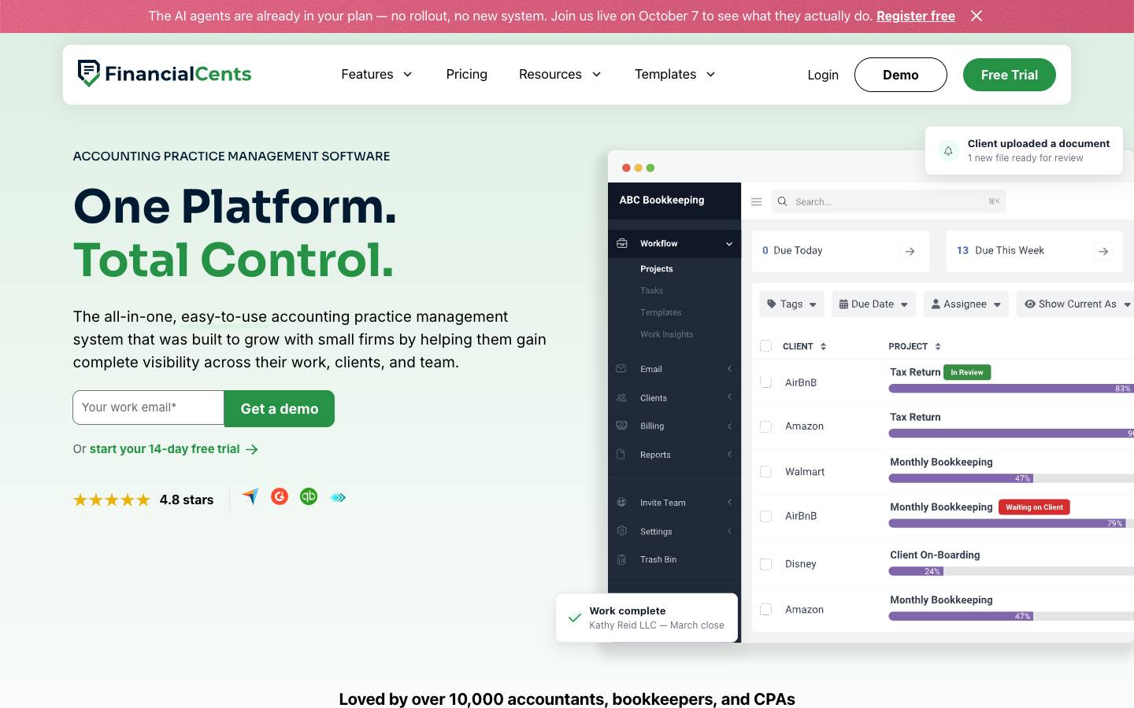Click the Settings gear icon in sidebar
The image size is (1134, 708).
pyautogui.click(x=621, y=531)
